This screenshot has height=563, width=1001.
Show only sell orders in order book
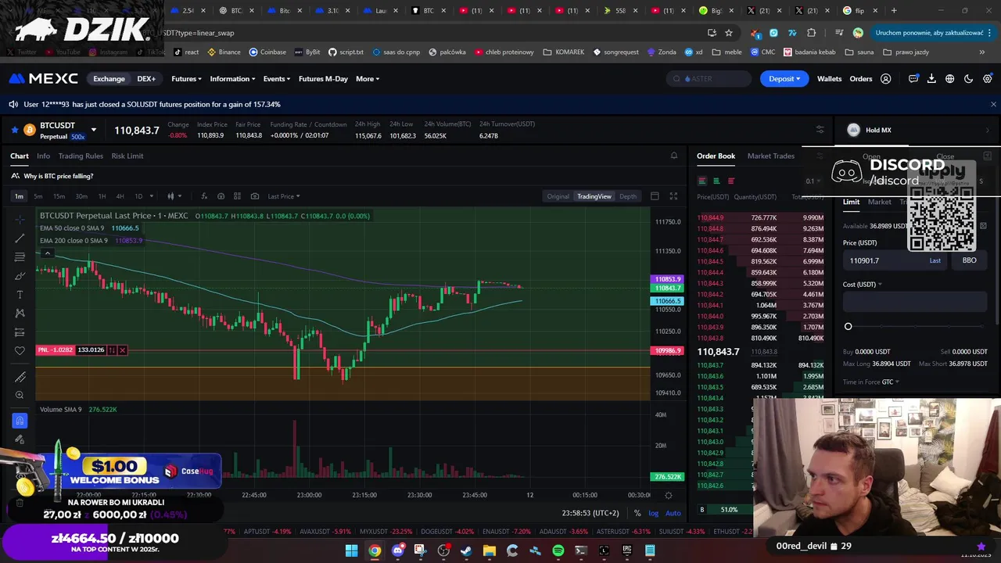click(x=731, y=181)
